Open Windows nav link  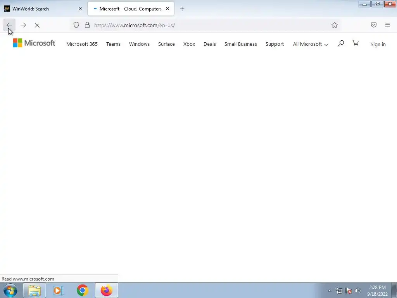tap(139, 44)
